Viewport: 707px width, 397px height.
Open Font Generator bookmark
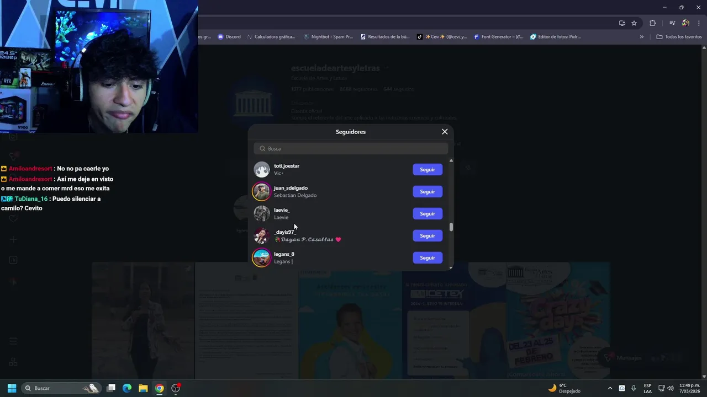tap(498, 37)
